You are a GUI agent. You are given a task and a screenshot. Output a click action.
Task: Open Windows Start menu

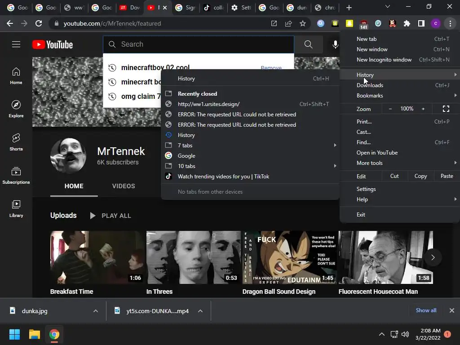point(14,334)
